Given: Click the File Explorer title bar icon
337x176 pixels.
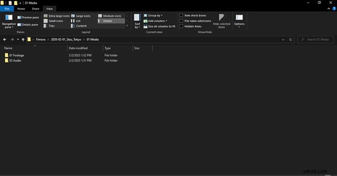Looking at the screenshot, I should [2, 3].
